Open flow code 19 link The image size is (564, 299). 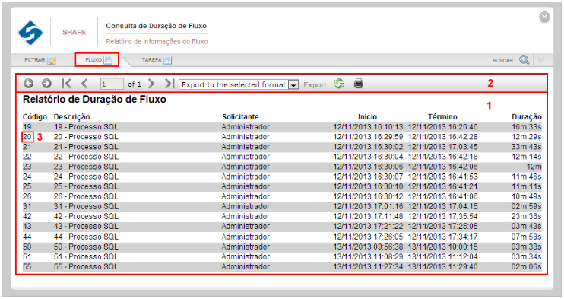coord(27,127)
